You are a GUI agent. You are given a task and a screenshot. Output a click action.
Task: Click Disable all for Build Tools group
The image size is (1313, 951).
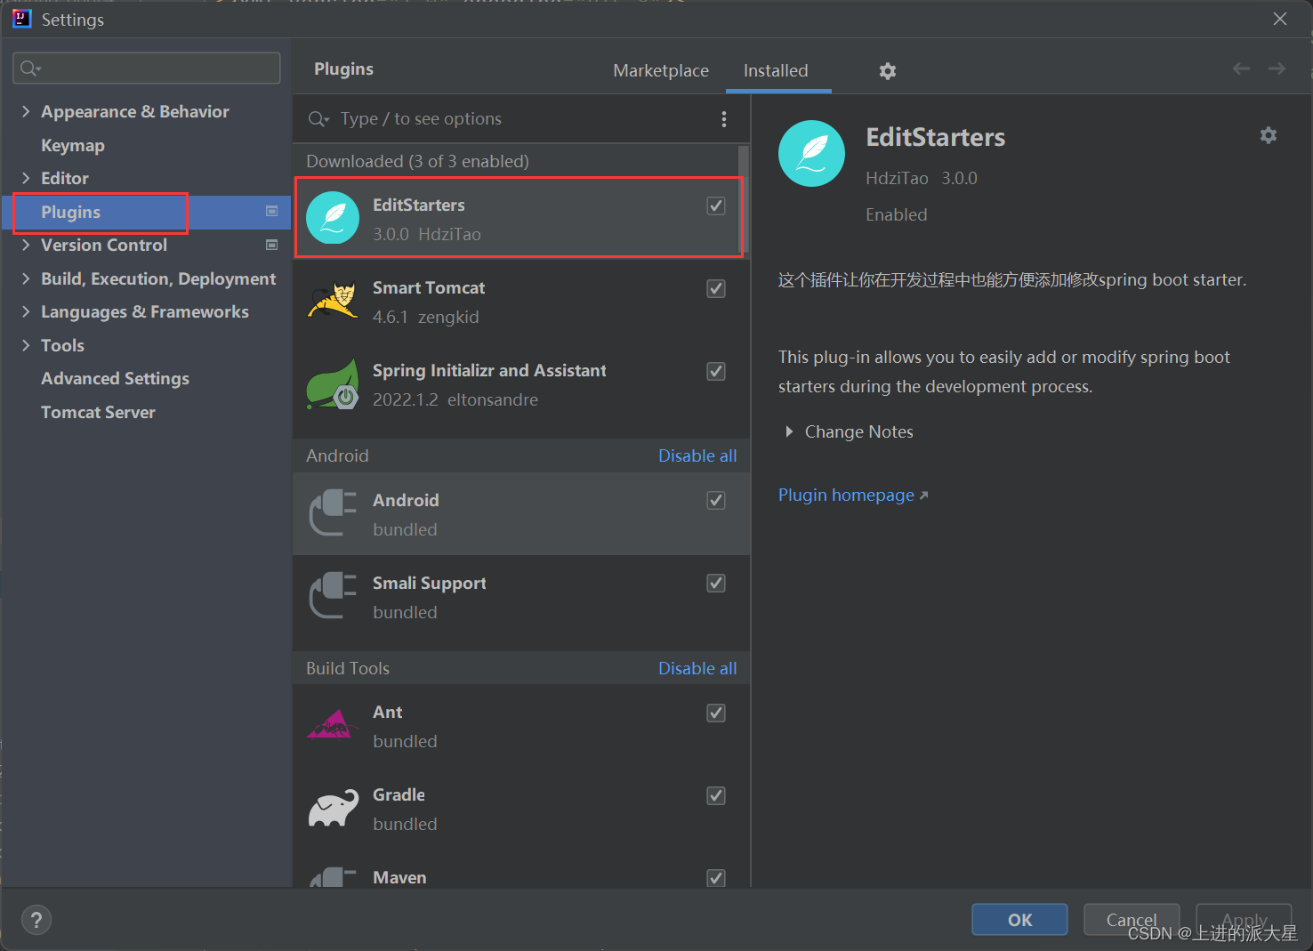click(x=697, y=668)
